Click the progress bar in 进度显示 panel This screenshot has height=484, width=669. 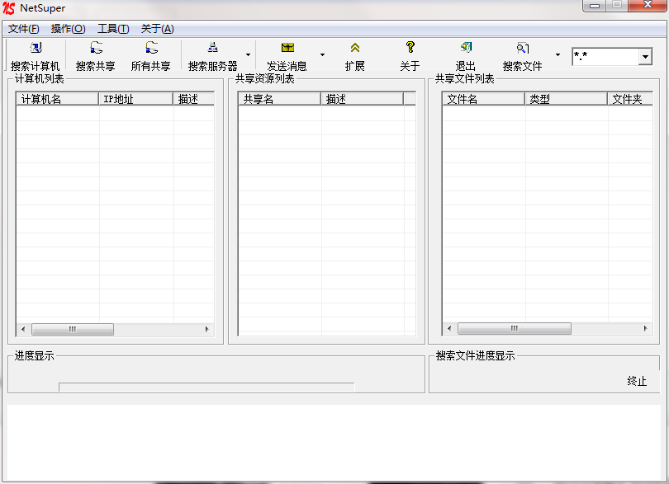coord(205,386)
